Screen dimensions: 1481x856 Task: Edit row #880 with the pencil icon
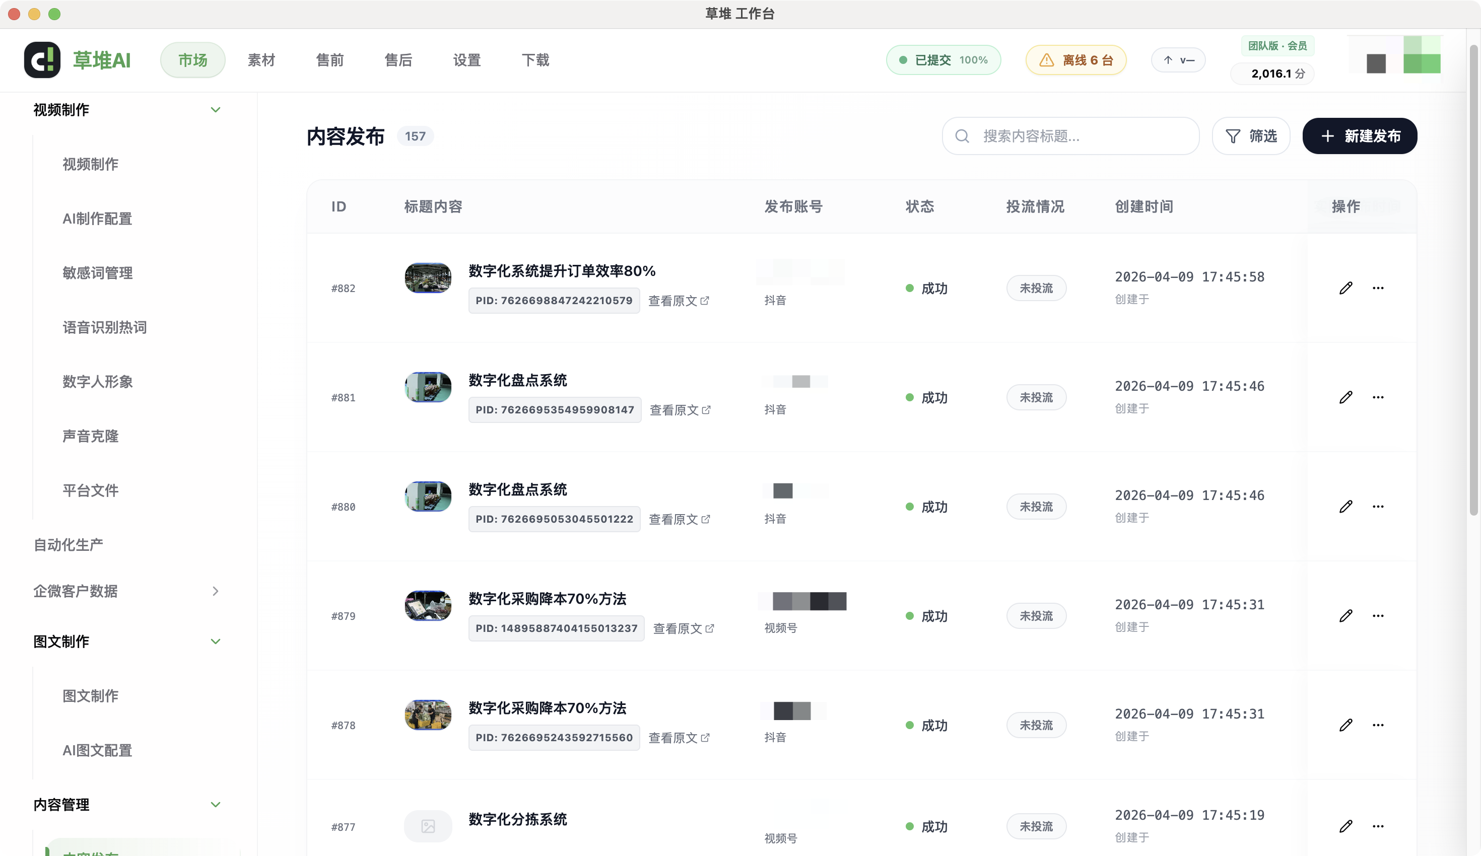click(1346, 507)
